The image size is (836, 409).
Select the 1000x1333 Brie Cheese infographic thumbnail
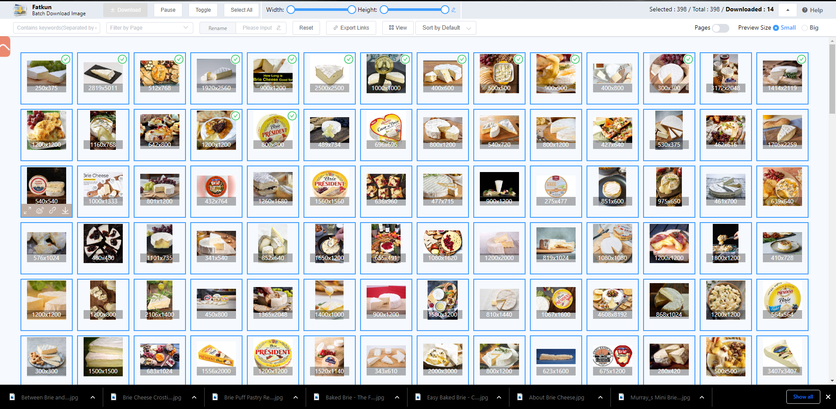(103, 192)
